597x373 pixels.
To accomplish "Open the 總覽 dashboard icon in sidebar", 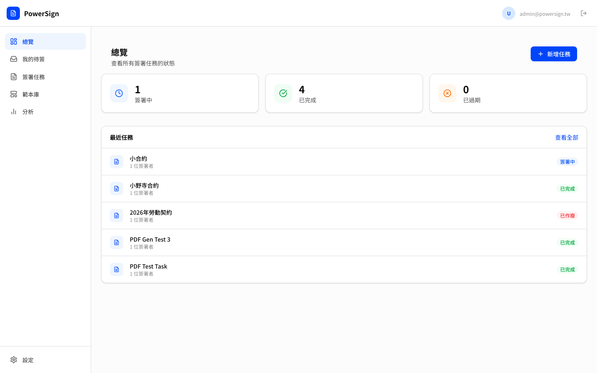I will 14,41.
